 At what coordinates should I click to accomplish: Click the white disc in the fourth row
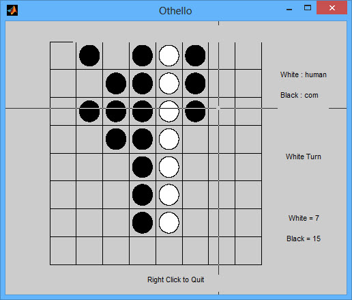tap(169, 139)
